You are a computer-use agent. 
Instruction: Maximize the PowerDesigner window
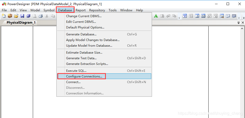pyautogui.click(x=228, y=4)
